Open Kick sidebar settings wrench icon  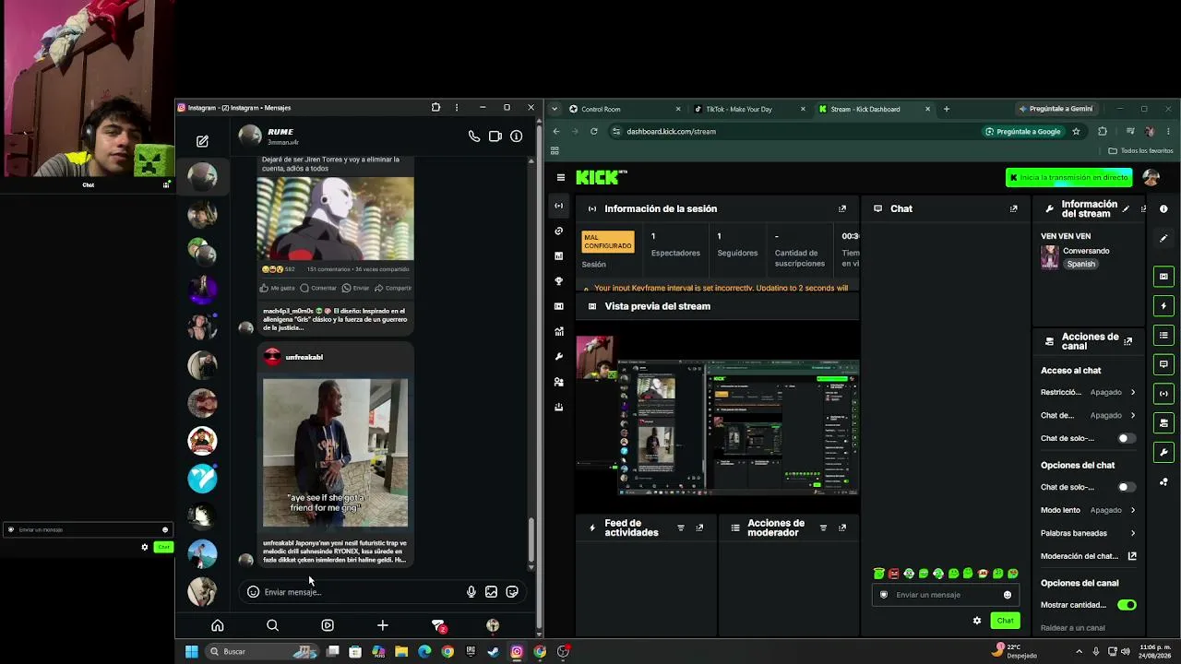[559, 357]
